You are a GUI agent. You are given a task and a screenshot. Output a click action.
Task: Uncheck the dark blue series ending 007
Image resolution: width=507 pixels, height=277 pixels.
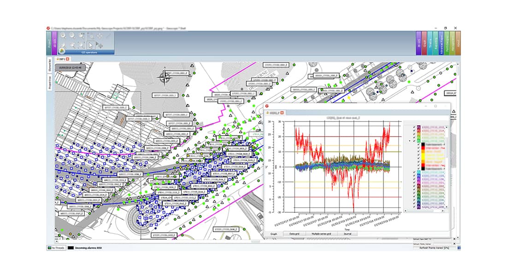point(414,204)
